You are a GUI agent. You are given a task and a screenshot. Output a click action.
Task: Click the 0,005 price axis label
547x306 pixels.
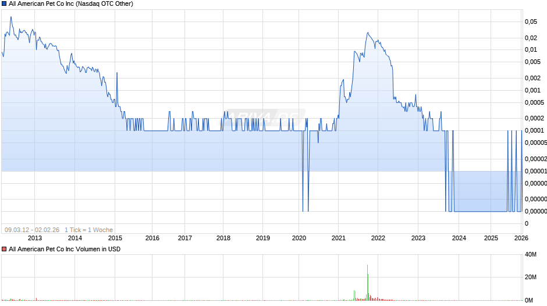point(532,62)
